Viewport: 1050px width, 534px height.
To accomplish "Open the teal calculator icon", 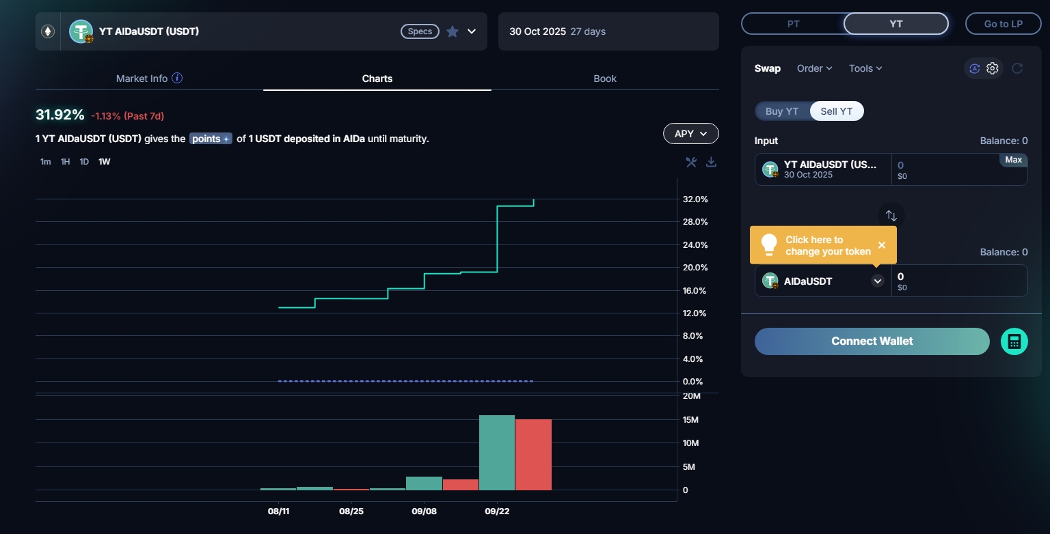I will click(x=1014, y=341).
